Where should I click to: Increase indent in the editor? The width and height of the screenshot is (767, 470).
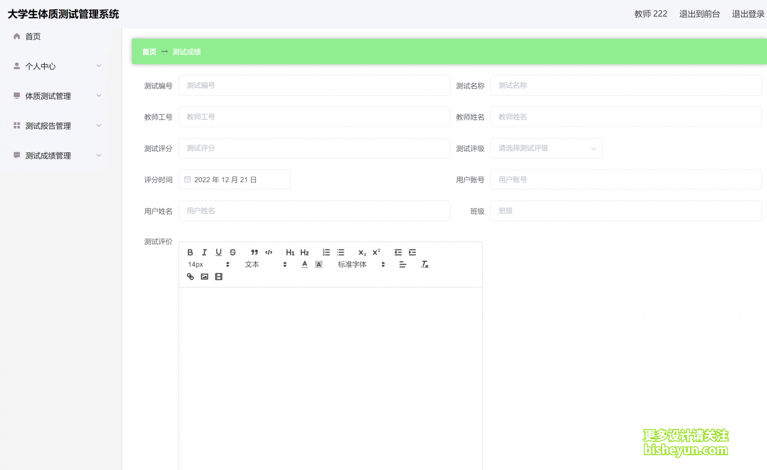[413, 253]
